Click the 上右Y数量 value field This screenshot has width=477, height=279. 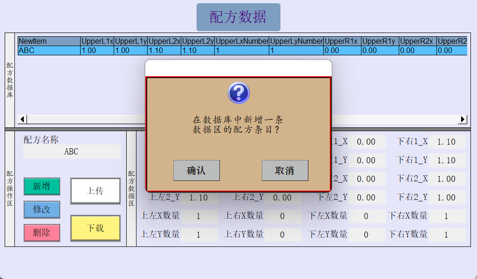point(282,235)
